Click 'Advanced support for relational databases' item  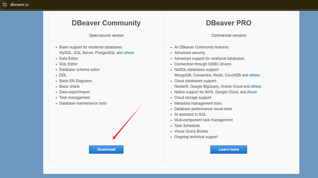point(209,59)
